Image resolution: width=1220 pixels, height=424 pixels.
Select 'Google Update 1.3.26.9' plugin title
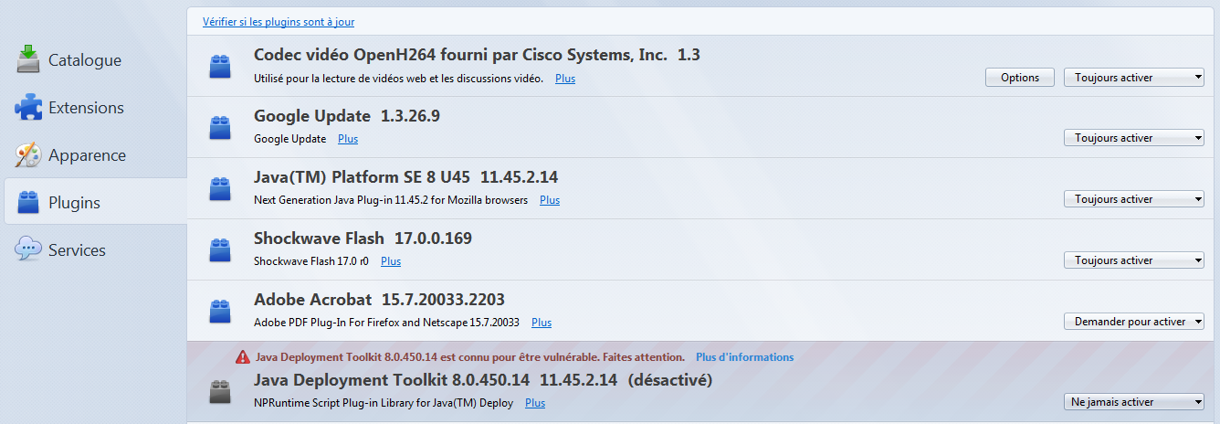coord(347,116)
